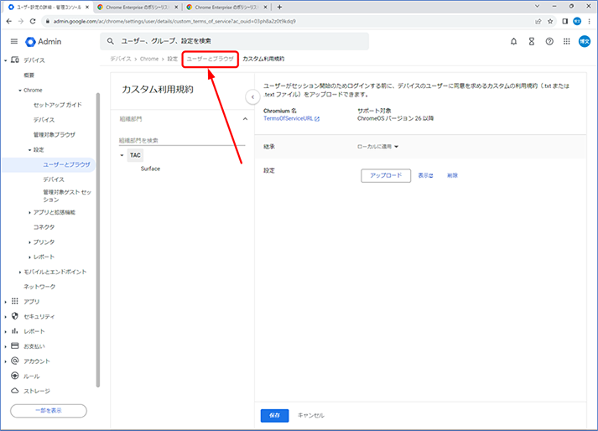Screen dimensions: 598x431
Task: Click Chrome in breadcrumb
Action: (x=149, y=59)
